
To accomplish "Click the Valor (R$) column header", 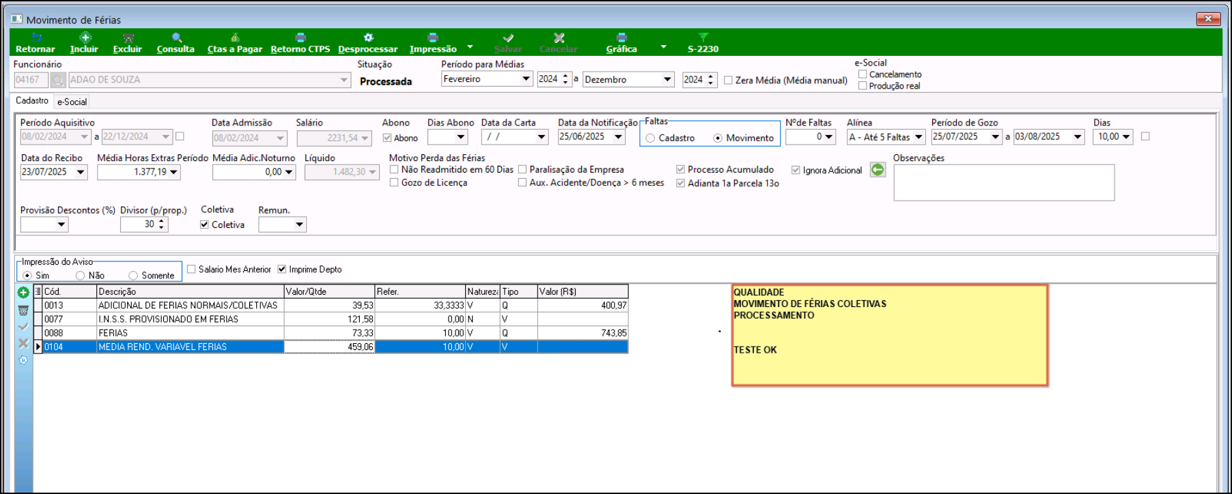I will click(583, 291).
